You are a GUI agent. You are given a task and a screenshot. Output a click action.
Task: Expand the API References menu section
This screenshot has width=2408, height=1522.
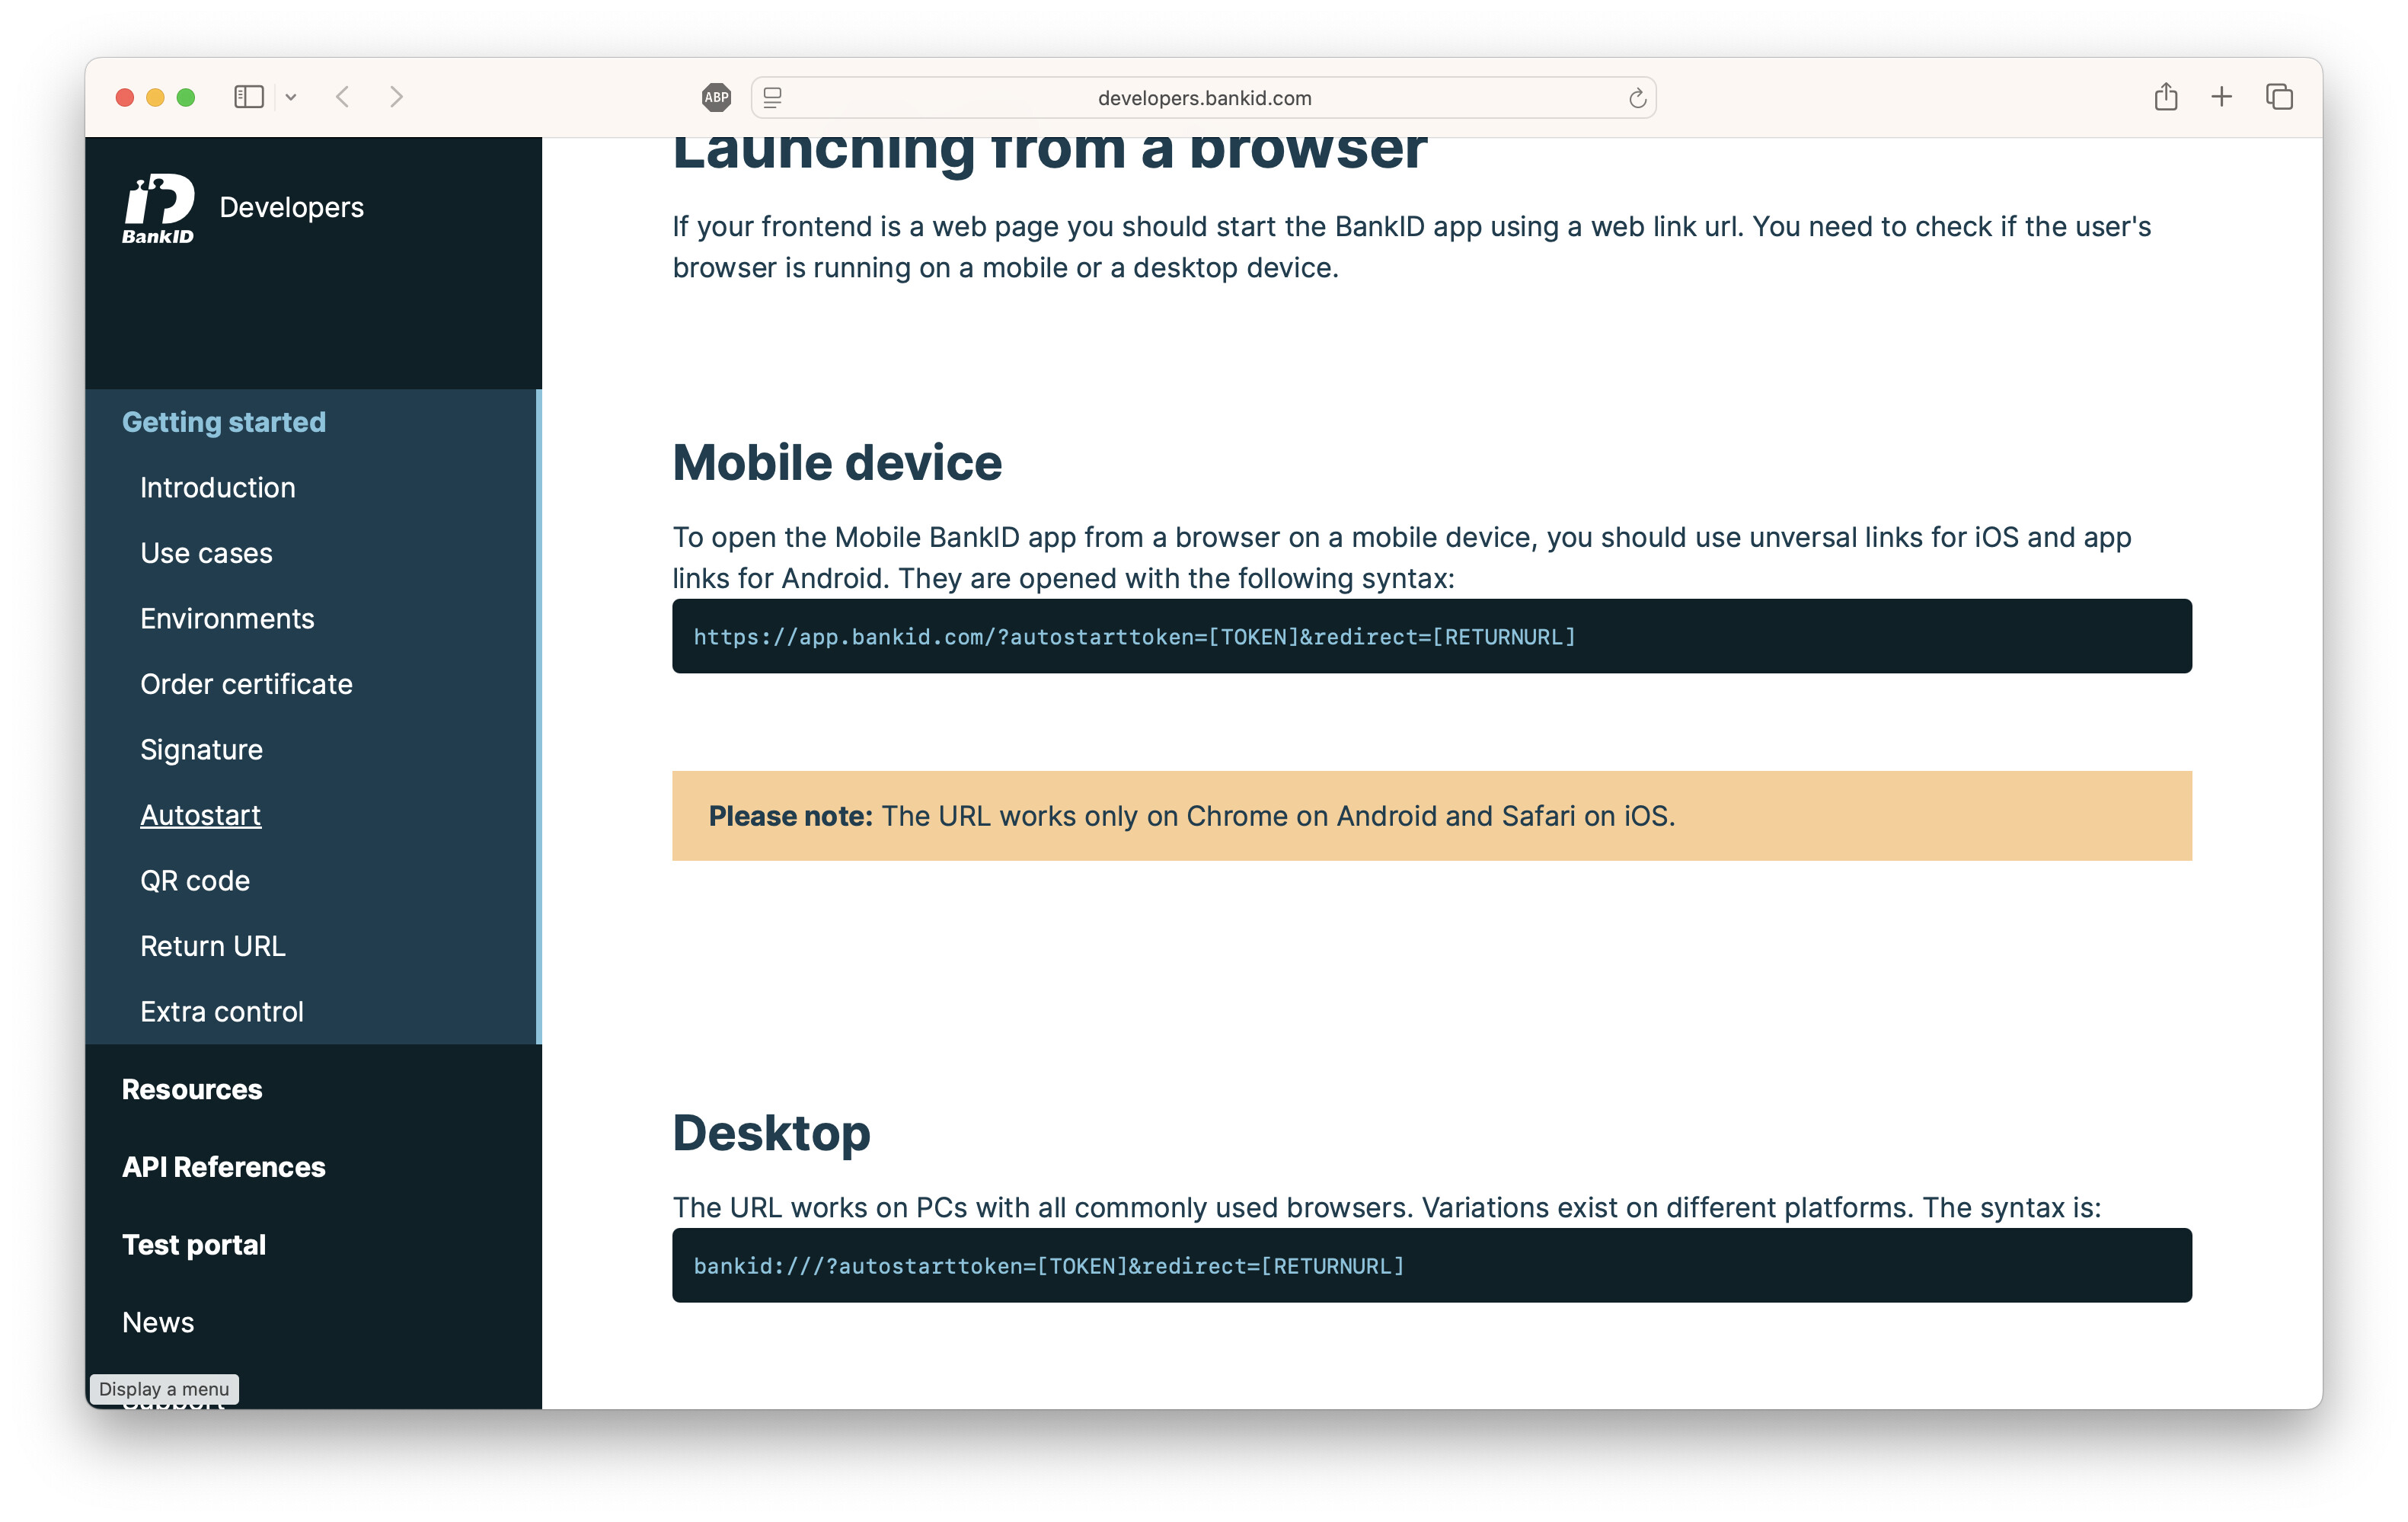click(224, 1167)
